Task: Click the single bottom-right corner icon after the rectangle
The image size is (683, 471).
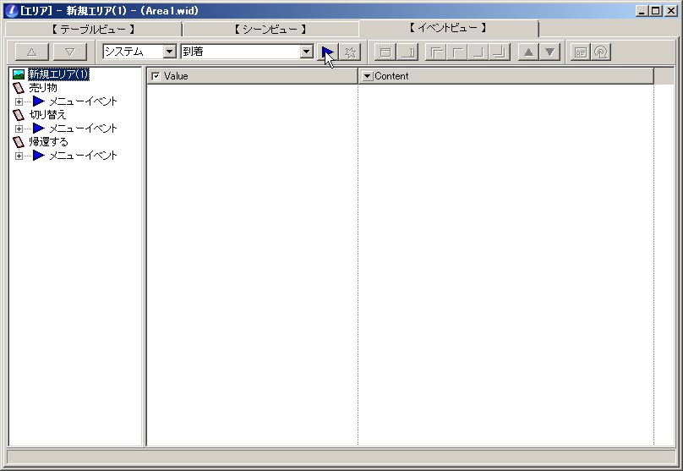Action: click(407, 52)
